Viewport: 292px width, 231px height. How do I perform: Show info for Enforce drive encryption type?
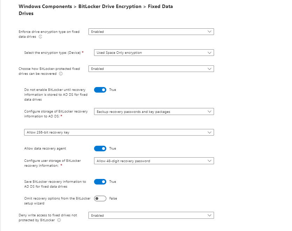(41, 37)
